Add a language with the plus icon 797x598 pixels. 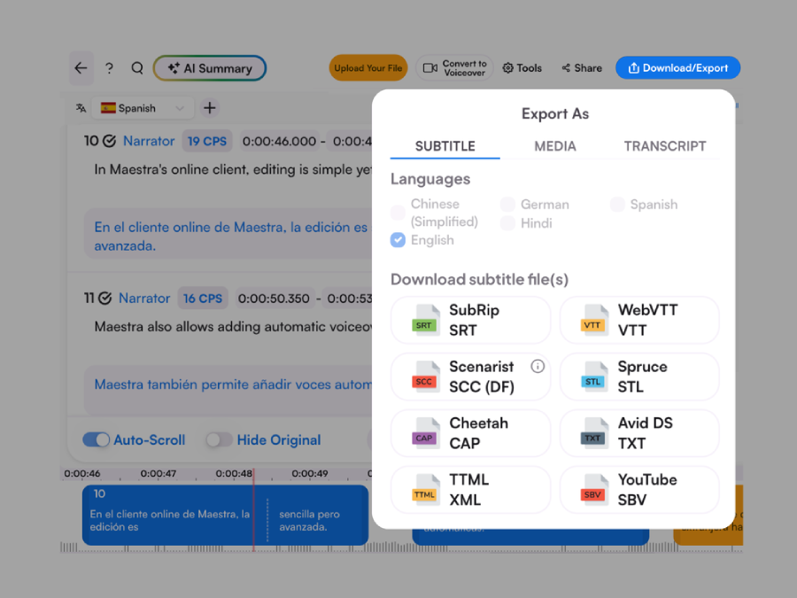tap(209, 108)
